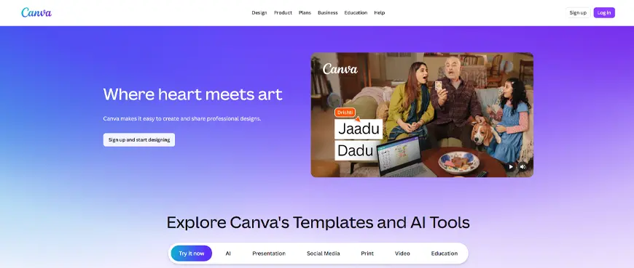
Task: Click the Canva logo in the header
Action: pos(36,12)
